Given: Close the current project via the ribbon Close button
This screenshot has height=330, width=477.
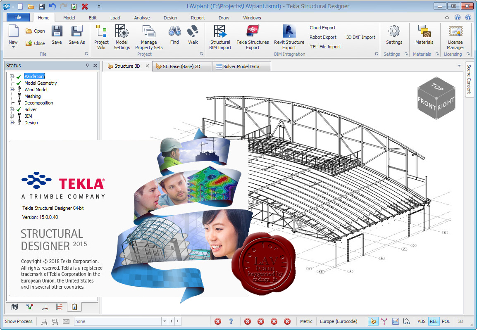Looking at the screenshot, I should coord(35,43).
